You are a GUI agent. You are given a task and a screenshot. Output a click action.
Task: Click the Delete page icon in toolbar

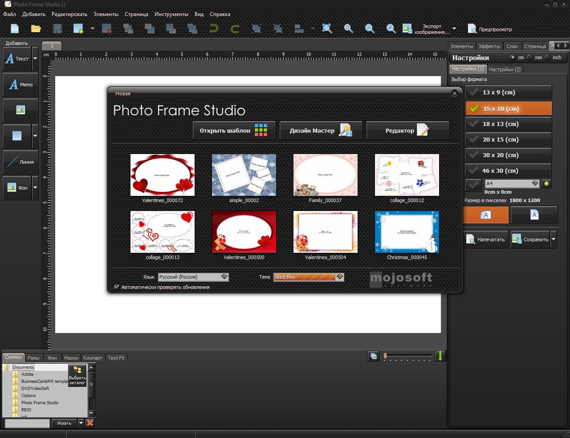(x=107, y=28)
